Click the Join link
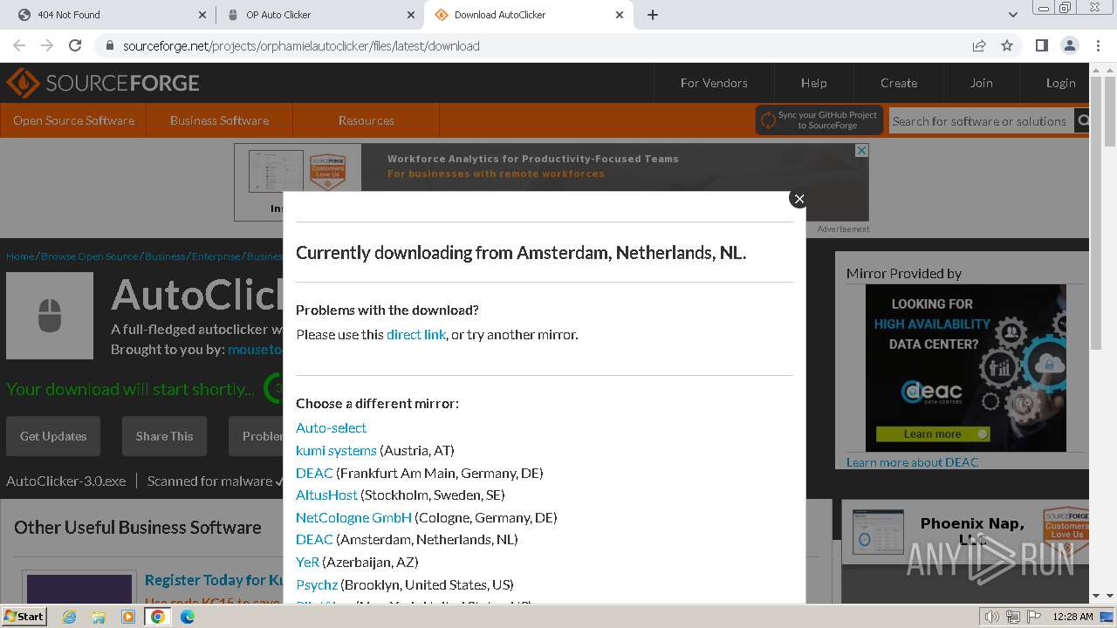 (x=981, y=83)
